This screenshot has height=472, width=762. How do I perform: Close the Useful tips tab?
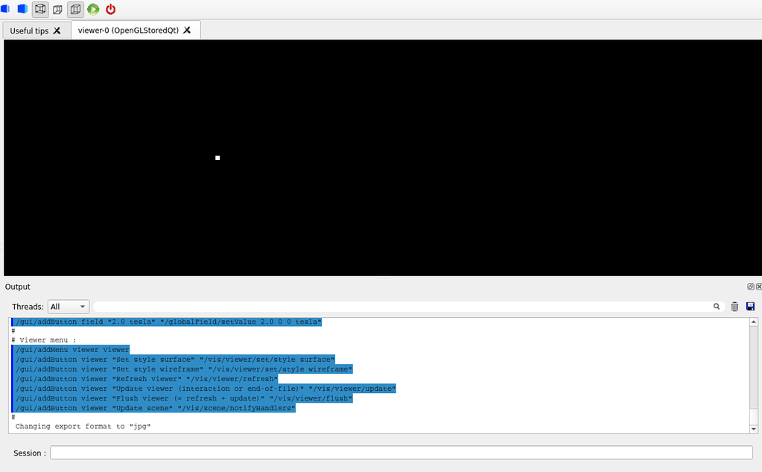click(x=57, y=31)
